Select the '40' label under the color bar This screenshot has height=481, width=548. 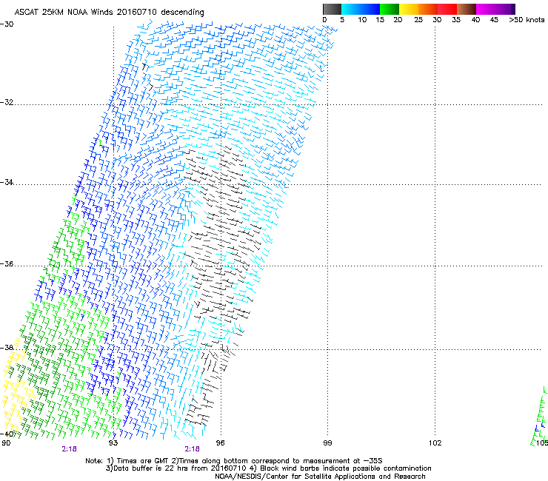[475, 20]
